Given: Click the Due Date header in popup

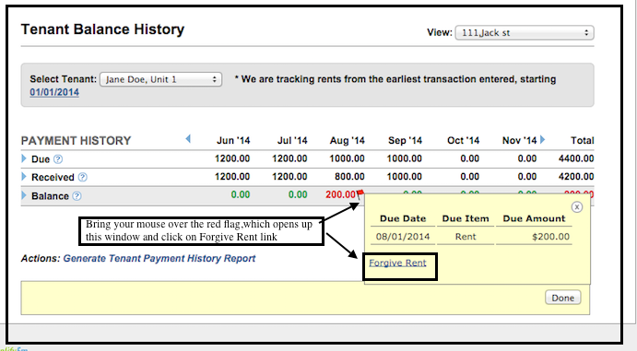Looking at the screenshot, I should click(x=403, y=218).
